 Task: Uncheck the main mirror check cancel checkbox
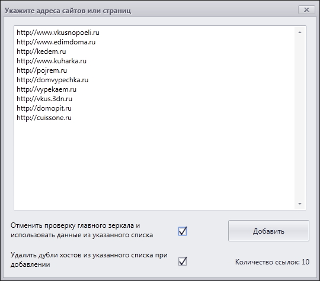tap(183, 231)
